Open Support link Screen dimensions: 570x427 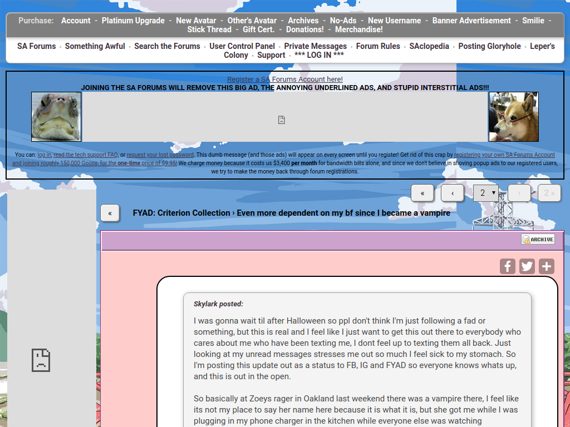coord(271,55)
